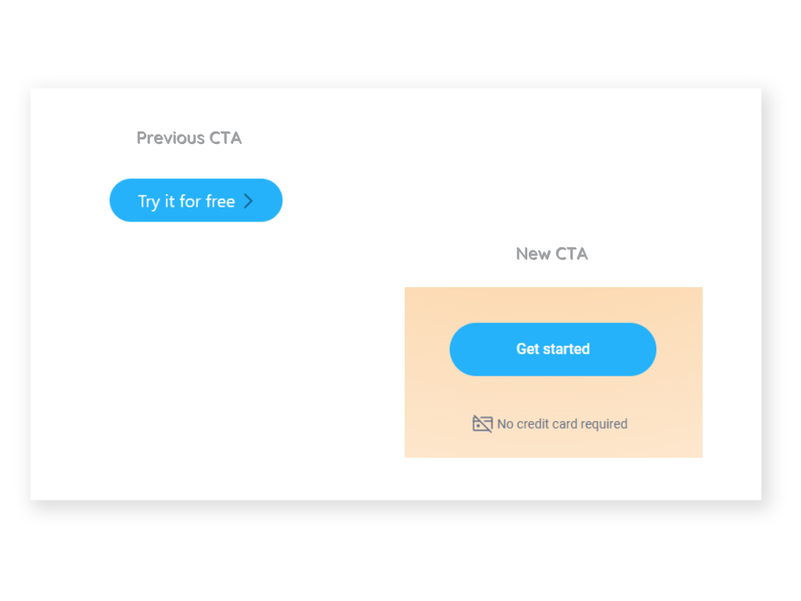
Task: Click the chevron arrow inside Try it for free
Action: pos(248,201)
